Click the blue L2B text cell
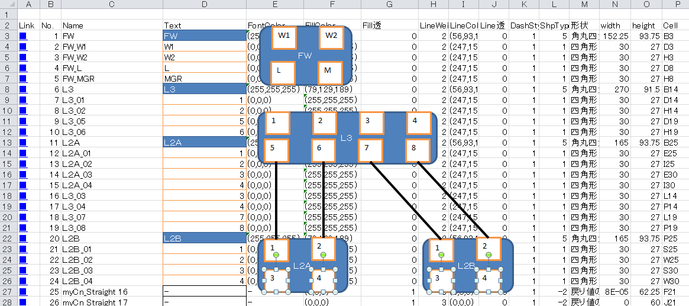The height and width of the screenshot is (306, 689). tap(204, 239)
